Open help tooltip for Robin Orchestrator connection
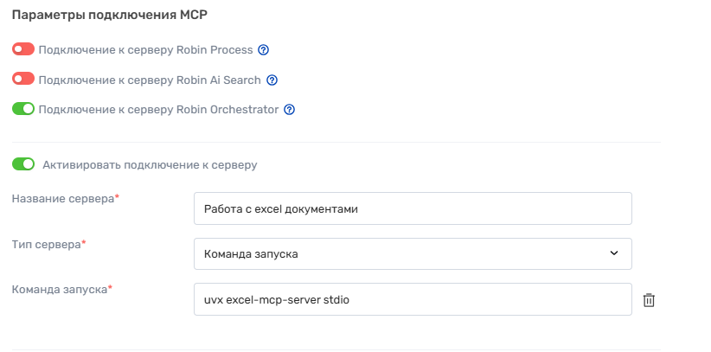Image resolution: width=711 pixels, height=352 pixels. tap(290, 110)
